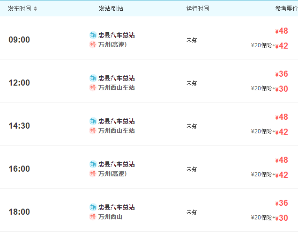298x232 pixels.
Task: Click 忠县汽车总站 in the 16:00 row
Action: 116,164
